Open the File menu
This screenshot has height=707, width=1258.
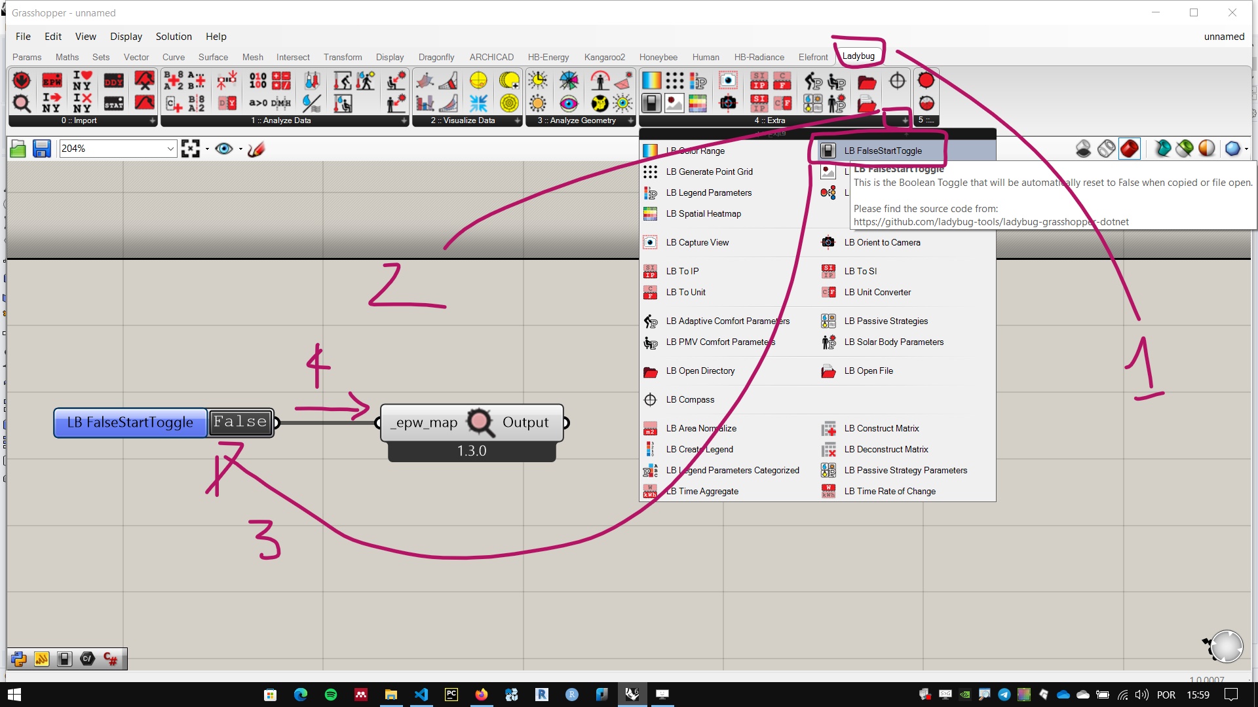[x=23, y=37]
